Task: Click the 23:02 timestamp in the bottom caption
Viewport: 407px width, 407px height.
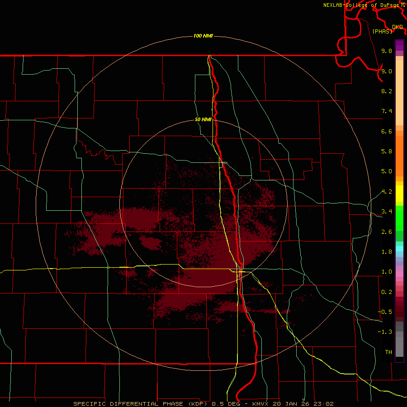Action: point(324,404)
